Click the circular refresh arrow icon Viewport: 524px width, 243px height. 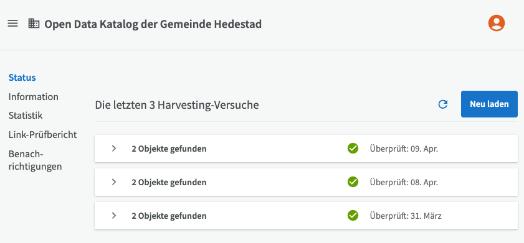point(443,104)
